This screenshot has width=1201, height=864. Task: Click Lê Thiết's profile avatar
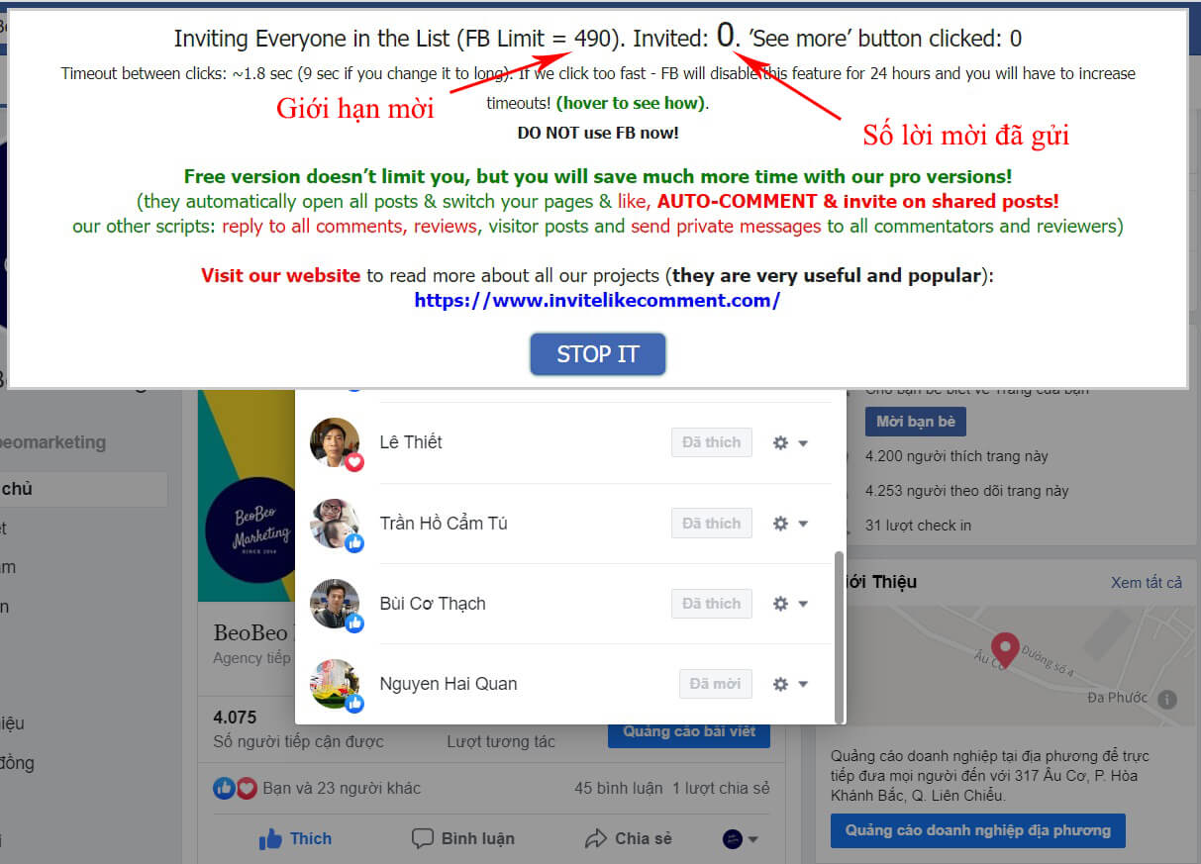335,442
